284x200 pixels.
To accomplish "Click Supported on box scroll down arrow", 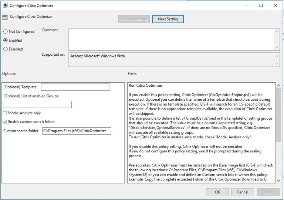I will tap(277, 63).
